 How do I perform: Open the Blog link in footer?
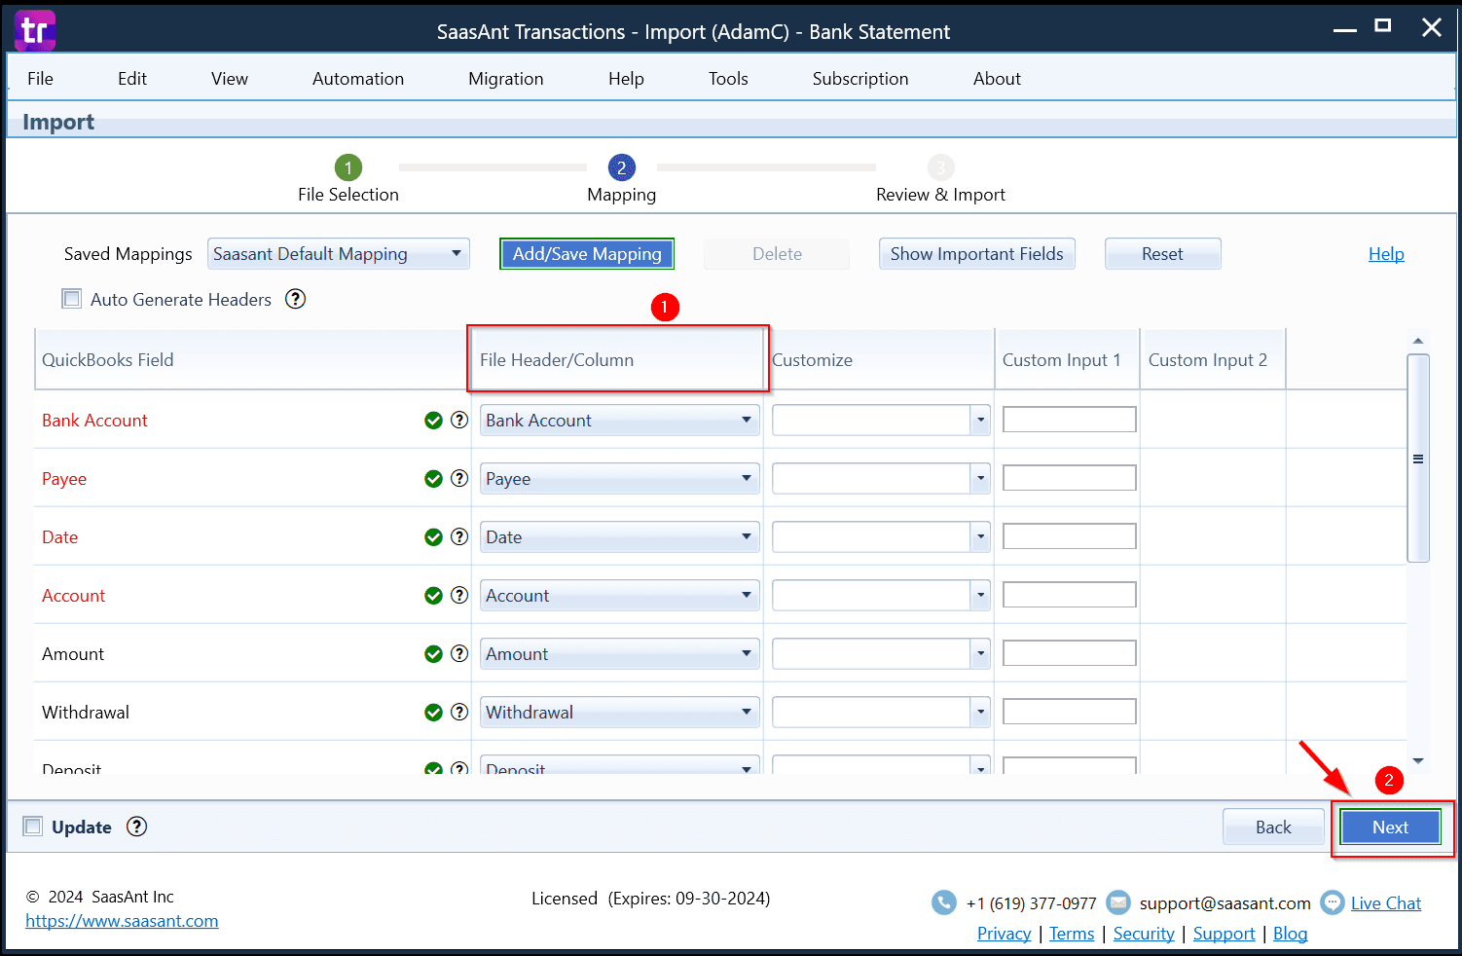1290,934
